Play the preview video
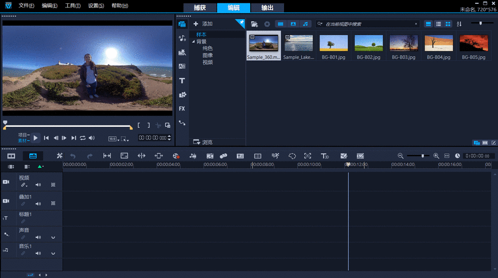 pos(36,138)
